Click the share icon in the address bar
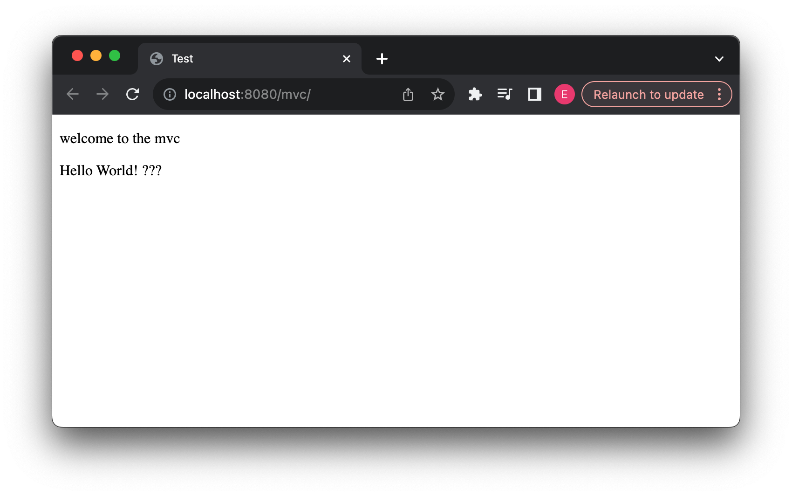This screenshot has width=792, height=496. tap(408, 94)
